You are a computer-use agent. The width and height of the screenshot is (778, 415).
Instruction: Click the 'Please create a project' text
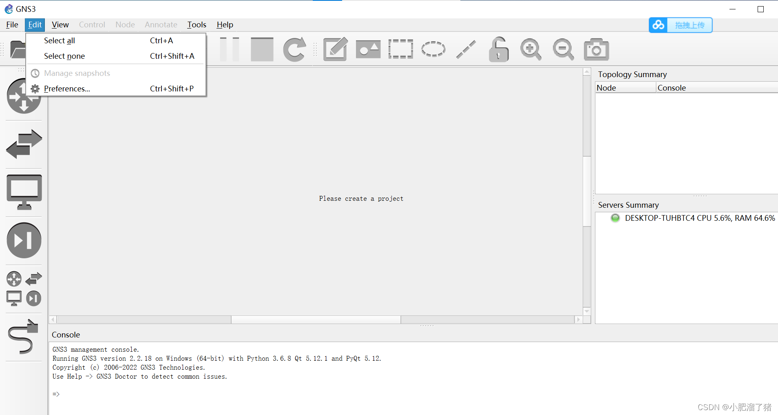[361, 198]
